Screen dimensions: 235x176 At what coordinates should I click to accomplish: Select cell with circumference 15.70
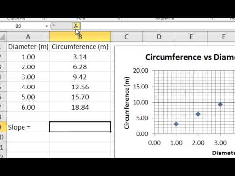click(80, 97)
